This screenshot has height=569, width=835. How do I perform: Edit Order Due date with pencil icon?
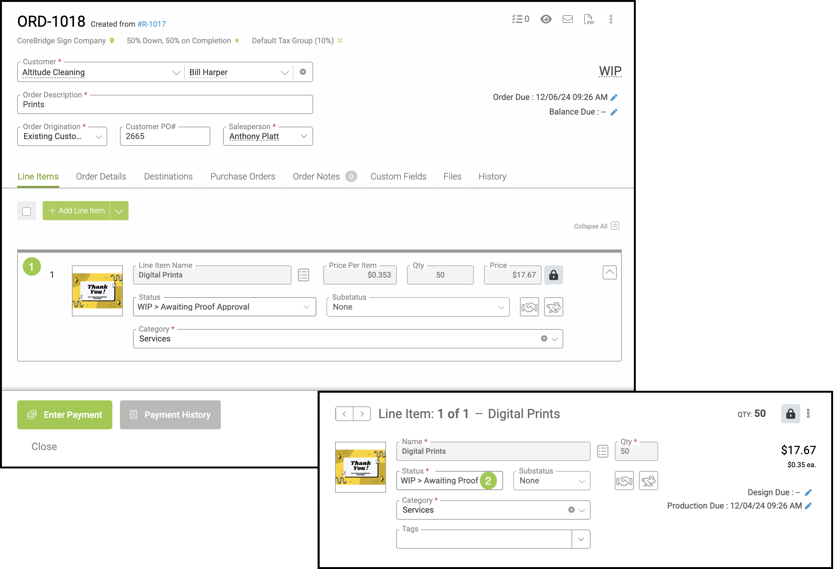click(x=614, y=97)
